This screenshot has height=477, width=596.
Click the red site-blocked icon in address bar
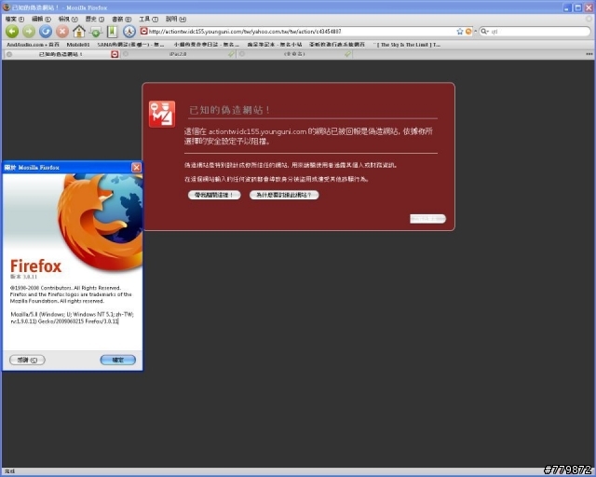(143, 31)
